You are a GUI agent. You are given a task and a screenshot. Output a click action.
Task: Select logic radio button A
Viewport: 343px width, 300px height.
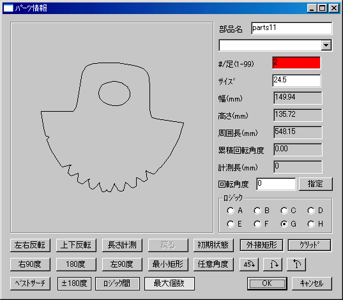tap(231, 211)
